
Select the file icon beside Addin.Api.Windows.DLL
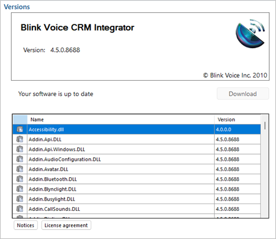click(x=20, y=149)
